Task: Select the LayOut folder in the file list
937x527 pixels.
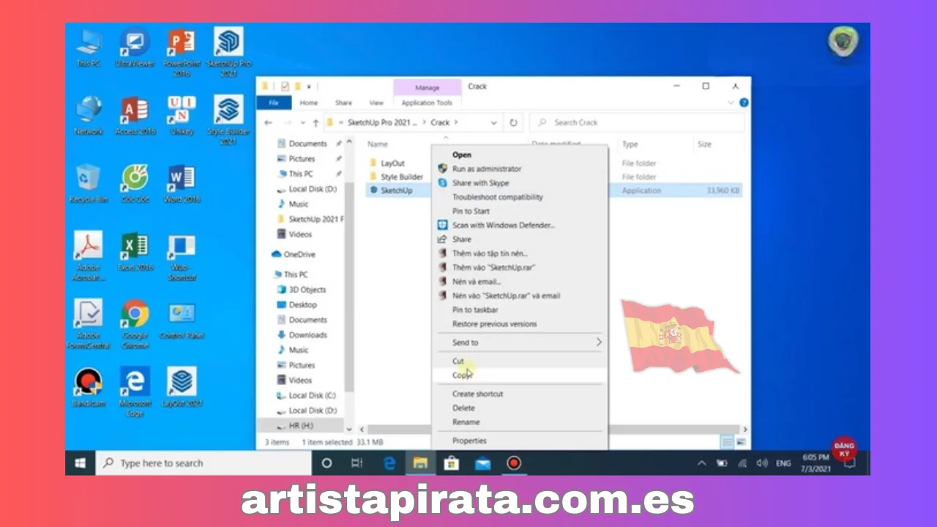Action: [393, 163]
